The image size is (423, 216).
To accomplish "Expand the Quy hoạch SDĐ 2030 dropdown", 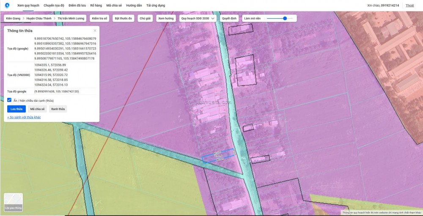I will click(x=198, y=19).
